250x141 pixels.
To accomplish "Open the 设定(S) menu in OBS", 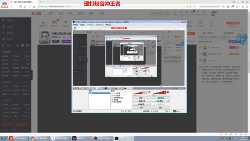I will coord(82,25).
